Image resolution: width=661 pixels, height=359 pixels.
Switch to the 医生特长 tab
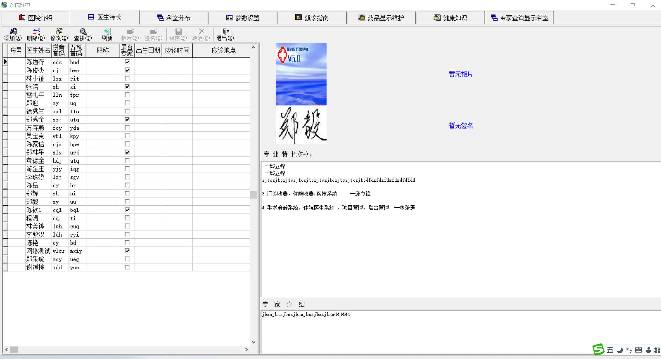(104, 17)
